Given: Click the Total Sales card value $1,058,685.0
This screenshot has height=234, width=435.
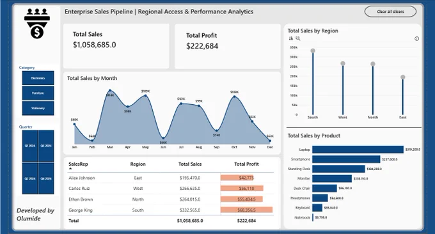Looking at the screenshot, I should point(94,45).
